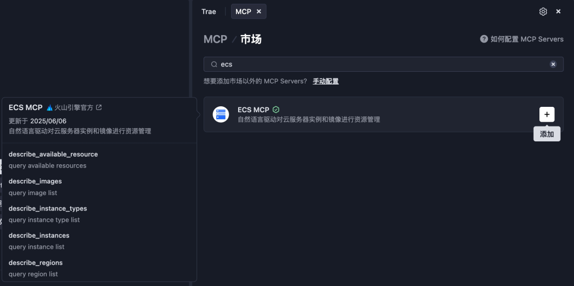Select the describe_instance_types tool entry

[99, 214]
